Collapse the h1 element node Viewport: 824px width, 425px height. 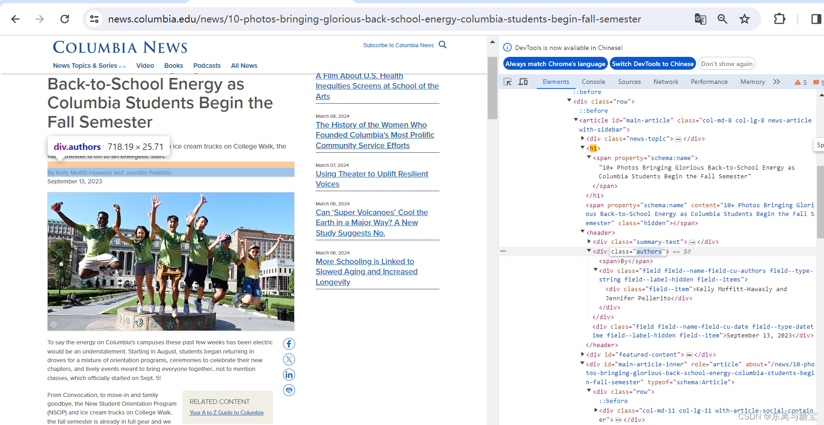click(x=583, y=148)
